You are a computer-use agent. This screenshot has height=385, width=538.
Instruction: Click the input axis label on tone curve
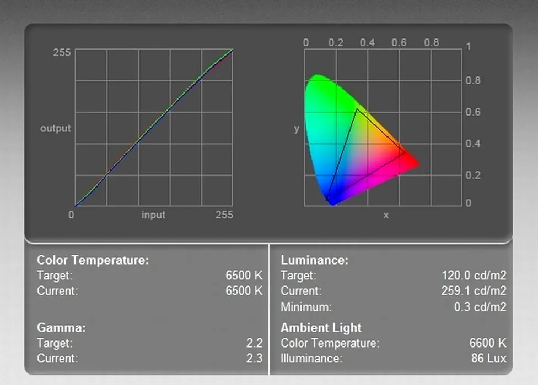pyautogui.click(x=153, y=215)
